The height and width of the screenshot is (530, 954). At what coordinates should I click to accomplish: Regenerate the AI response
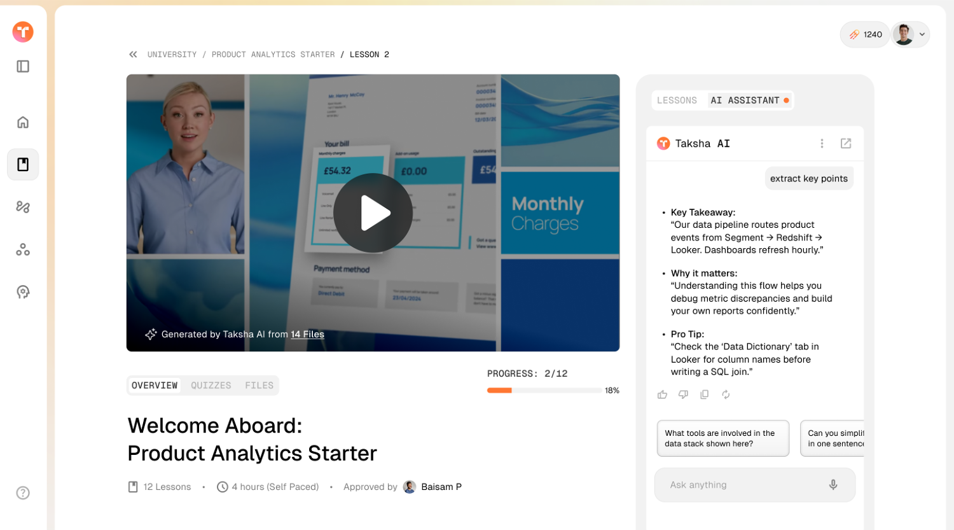point(726,394)
